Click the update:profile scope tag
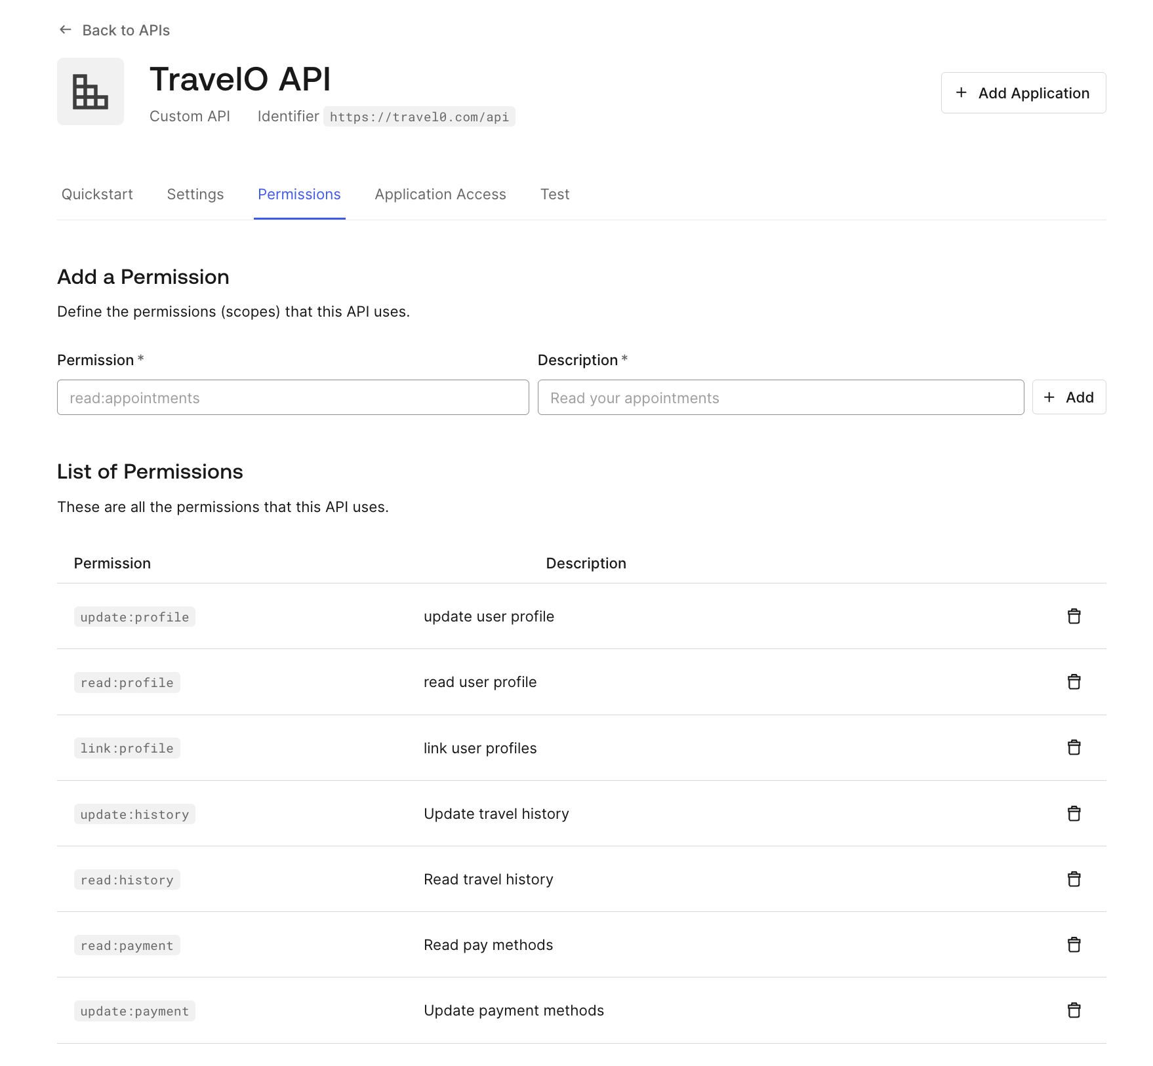 [134, 617]
